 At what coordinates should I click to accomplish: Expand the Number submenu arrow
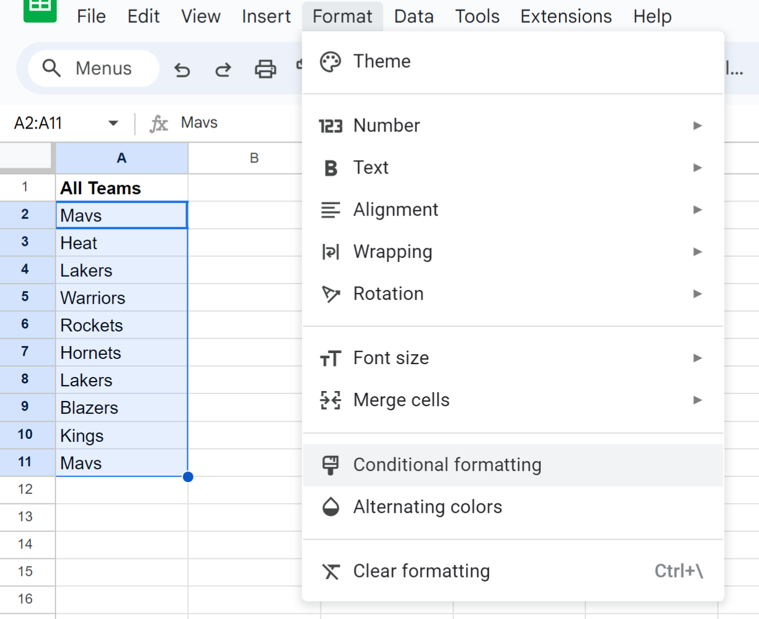(697, 126)
